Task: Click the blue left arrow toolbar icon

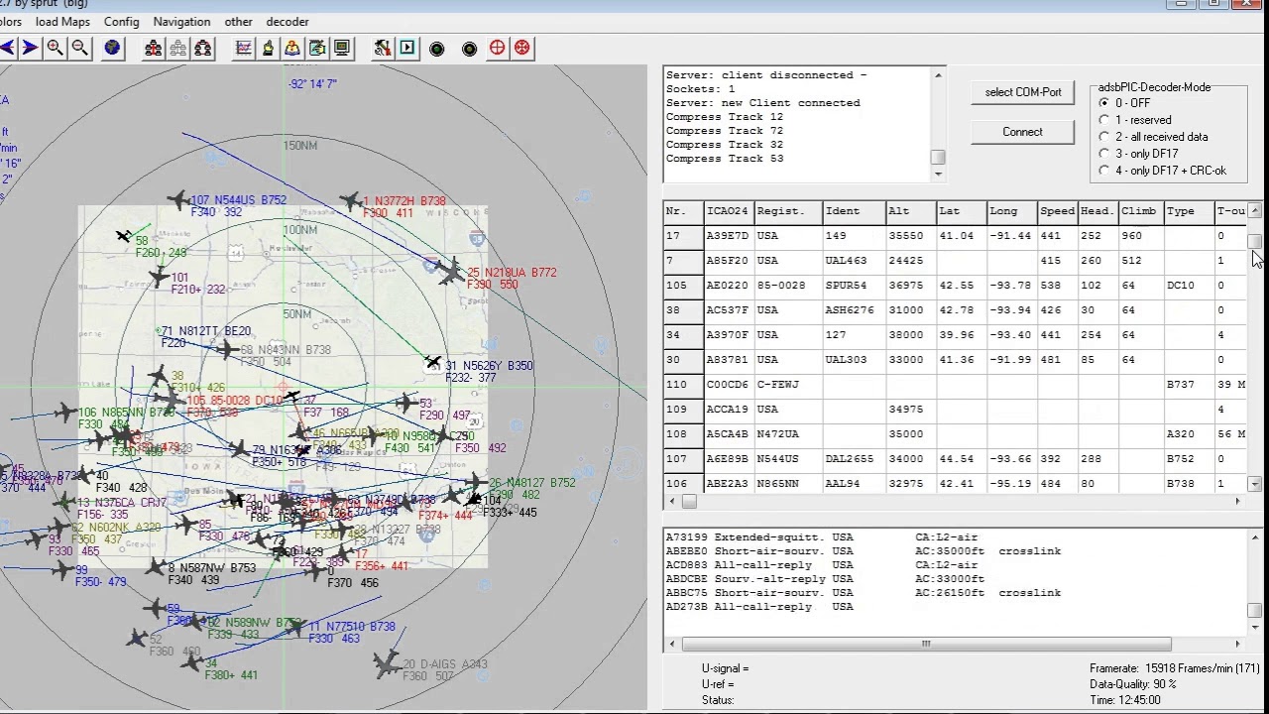Action: 7,48
